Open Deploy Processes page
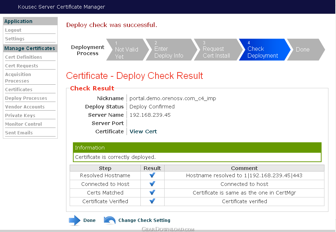The image size is (336, 232). tap(26, 98)
